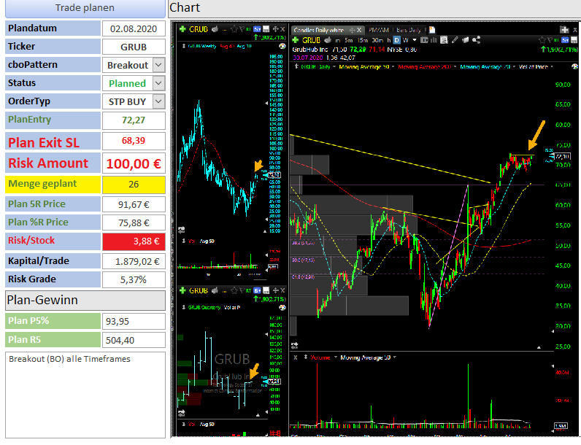581x445 pixels.
Task: Click the piggy bank icon in weekly chart
Action: tap(215, 29)
